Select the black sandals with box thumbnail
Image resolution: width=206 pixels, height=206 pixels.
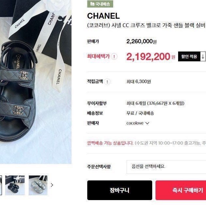tap(15, 185)
